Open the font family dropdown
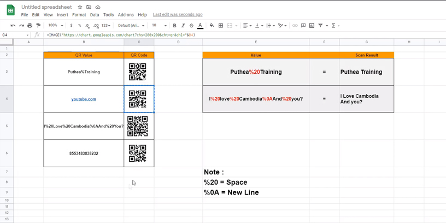The image size is (446, 223). click(x=131, y=26)
